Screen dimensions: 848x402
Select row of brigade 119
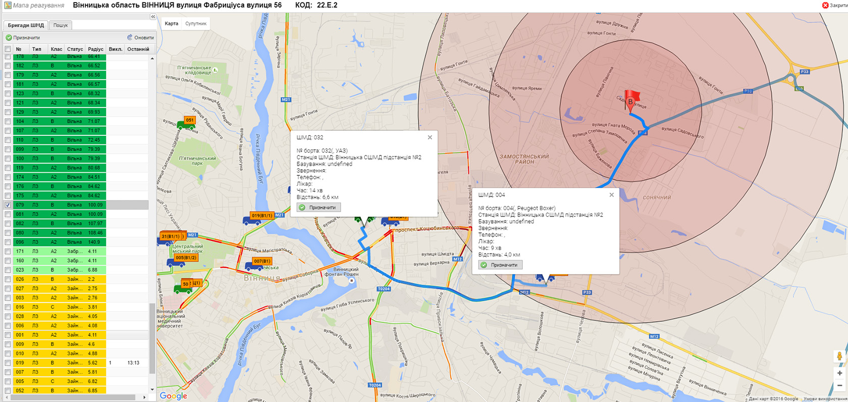[x=76, y=168]
